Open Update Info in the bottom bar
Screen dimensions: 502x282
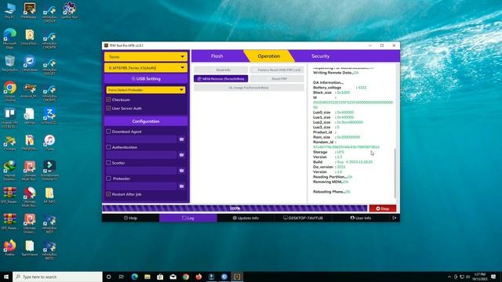tap(246, 218)
